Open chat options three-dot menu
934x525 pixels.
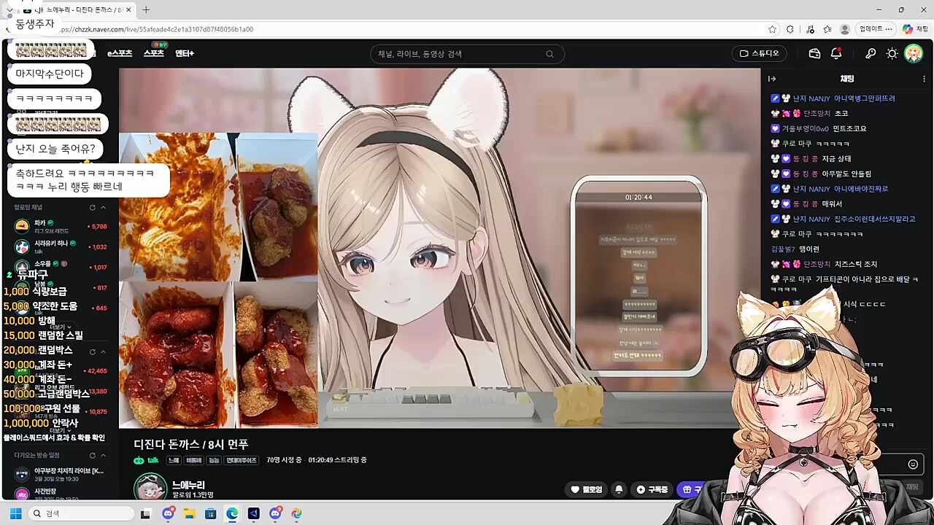pos(924,79)
